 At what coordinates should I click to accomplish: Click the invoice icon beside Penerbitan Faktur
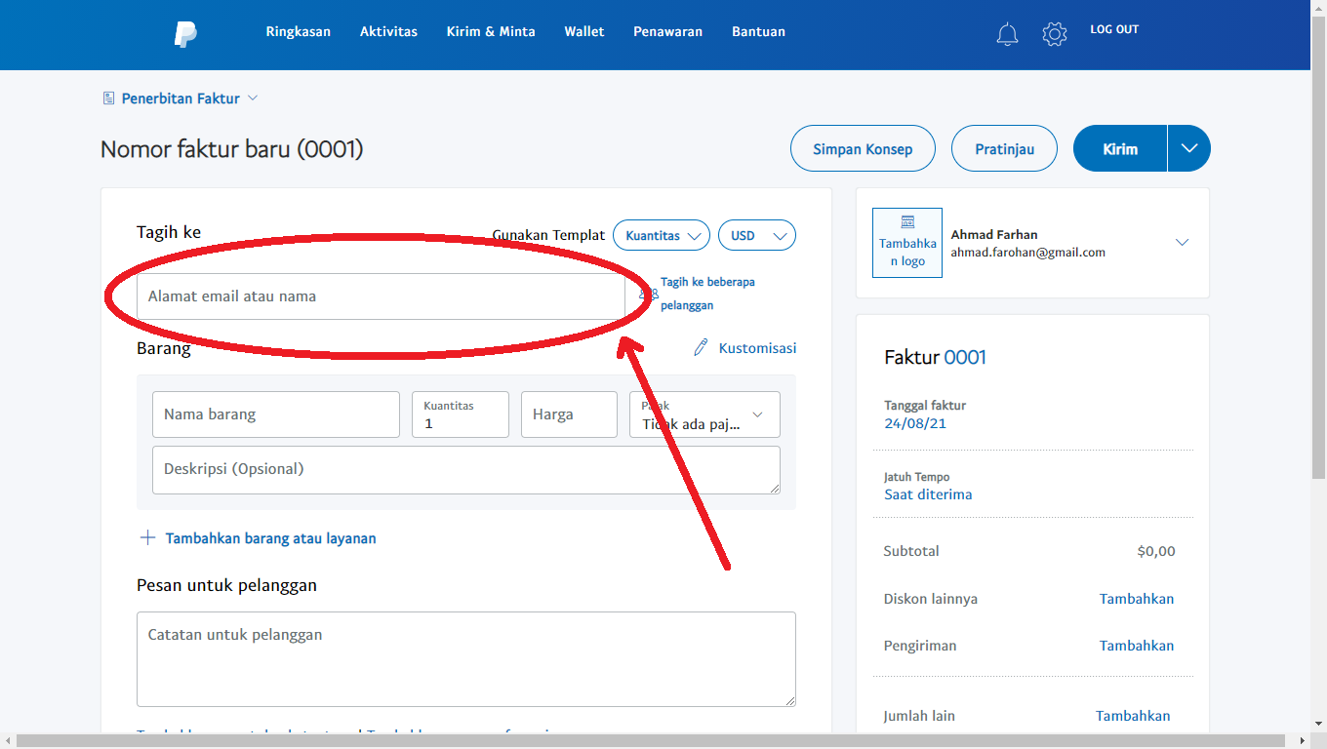click(x=107, y=98)
